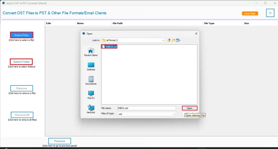
Task: Minimize the Aryson converter window
Action: (256, 3)
